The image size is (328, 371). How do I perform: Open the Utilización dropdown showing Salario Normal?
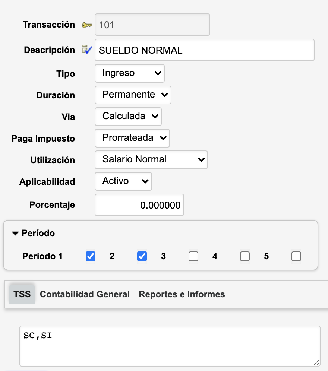151,159
